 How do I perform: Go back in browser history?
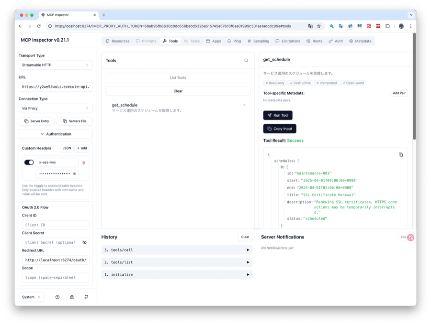[x=20, y=26]
